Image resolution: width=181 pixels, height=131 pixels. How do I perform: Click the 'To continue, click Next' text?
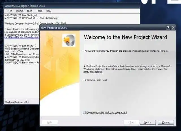tap(95, 80)
